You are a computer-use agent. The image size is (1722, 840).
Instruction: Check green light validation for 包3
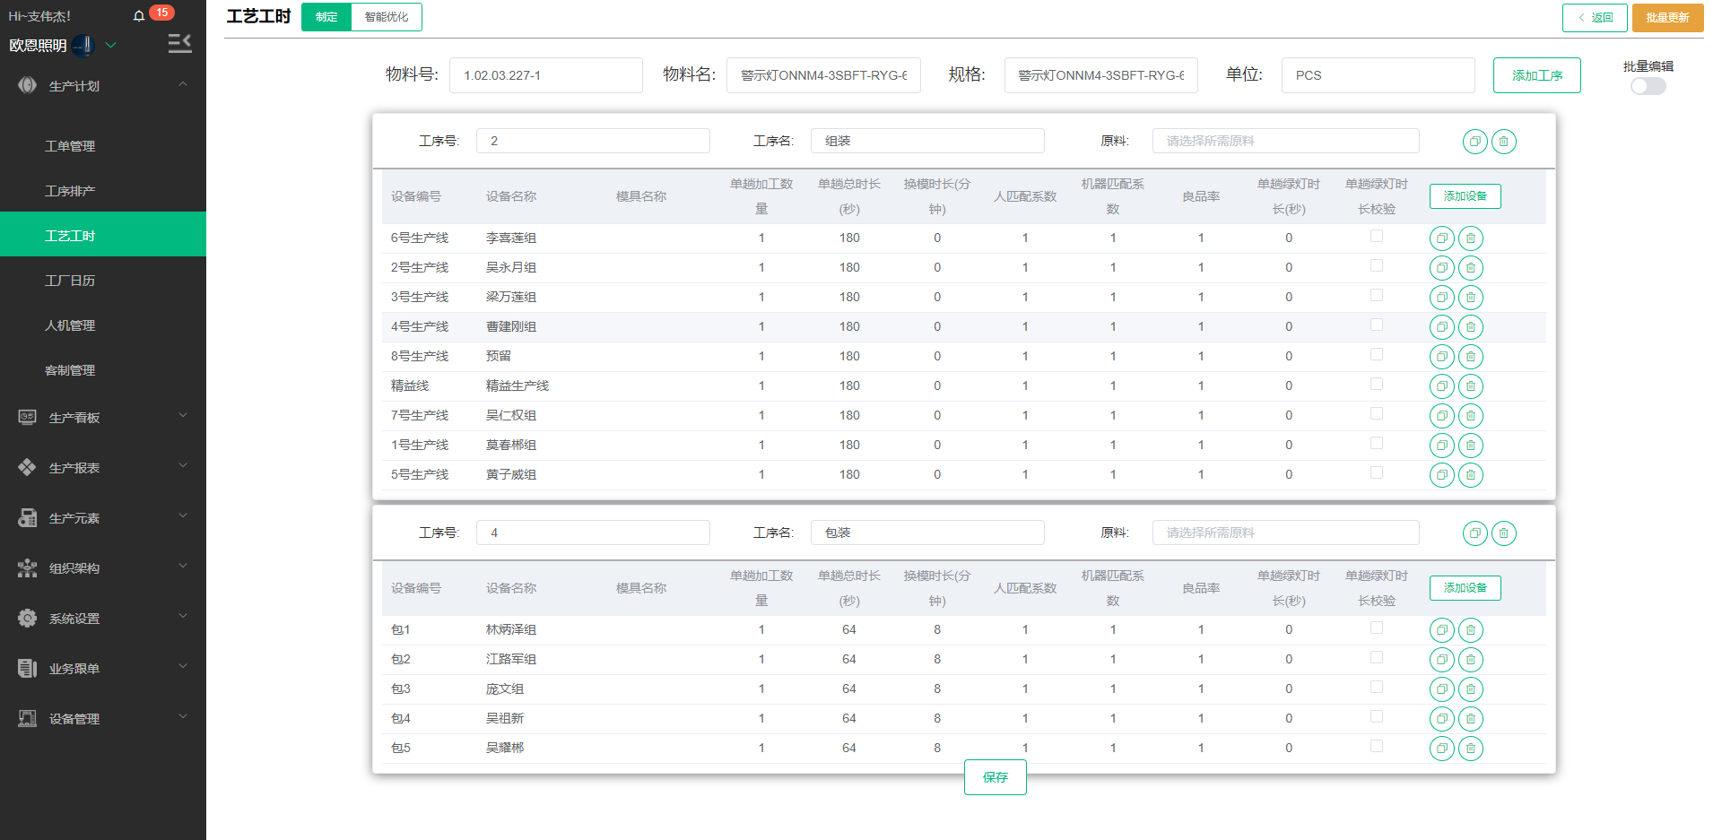tap(1377, 687)
